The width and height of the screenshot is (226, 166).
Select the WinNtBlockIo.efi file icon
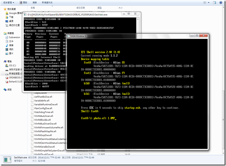point(32,120)
